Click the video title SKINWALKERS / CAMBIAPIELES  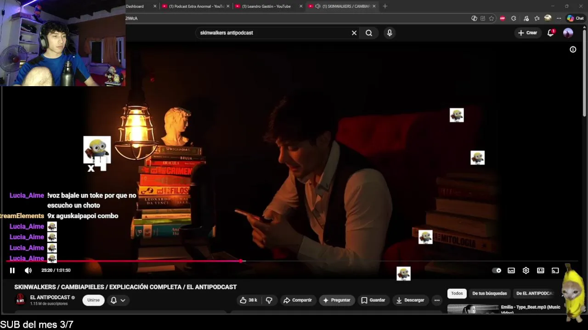click(125, 287)
